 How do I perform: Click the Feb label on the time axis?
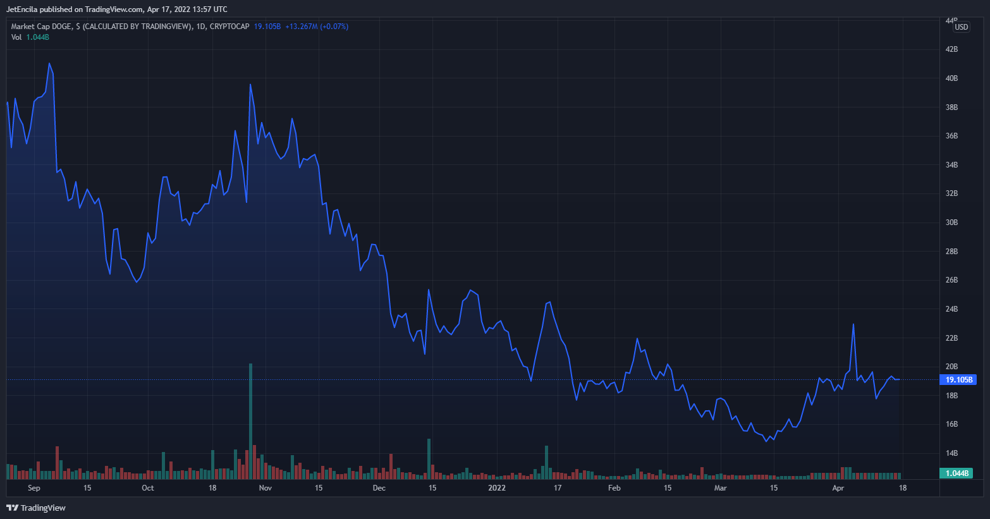614,488
